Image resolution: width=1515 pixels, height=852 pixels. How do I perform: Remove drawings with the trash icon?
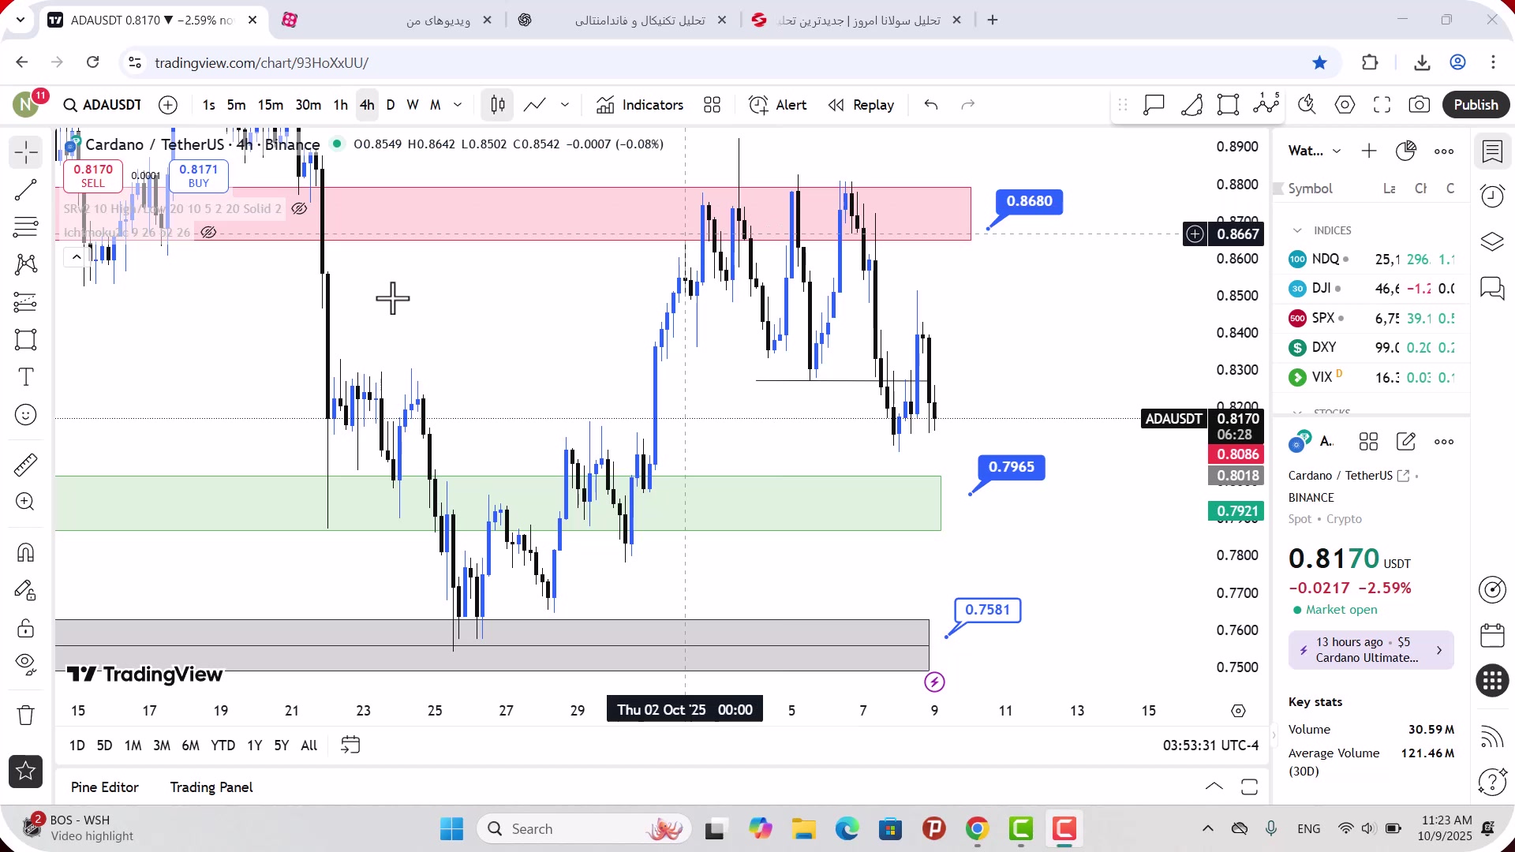click(26, 715)
